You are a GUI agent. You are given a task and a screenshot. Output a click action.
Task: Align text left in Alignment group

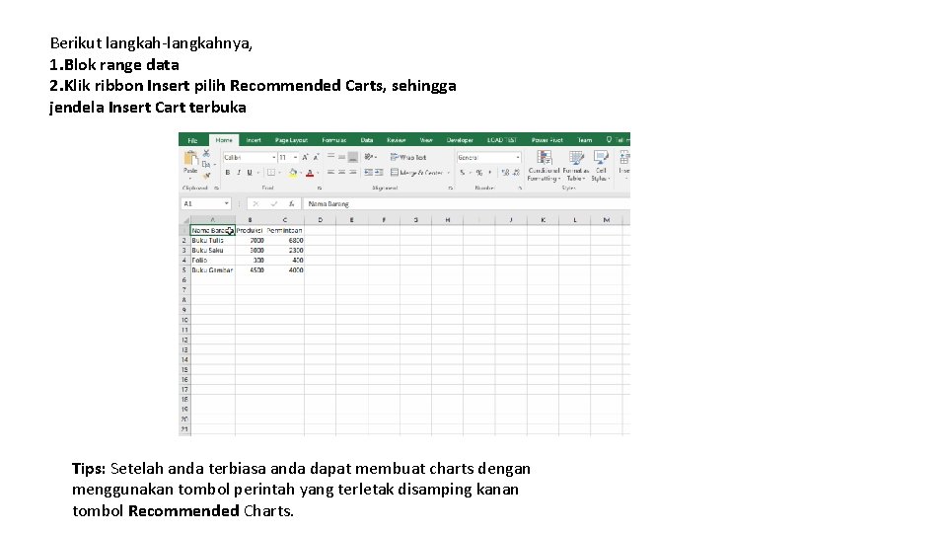pos(331,172)
